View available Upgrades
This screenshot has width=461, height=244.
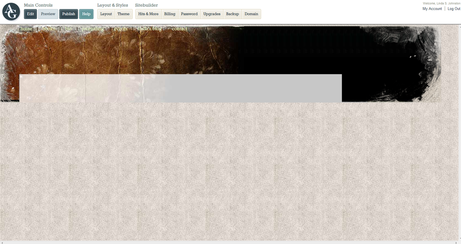click(x=212, y=14)
